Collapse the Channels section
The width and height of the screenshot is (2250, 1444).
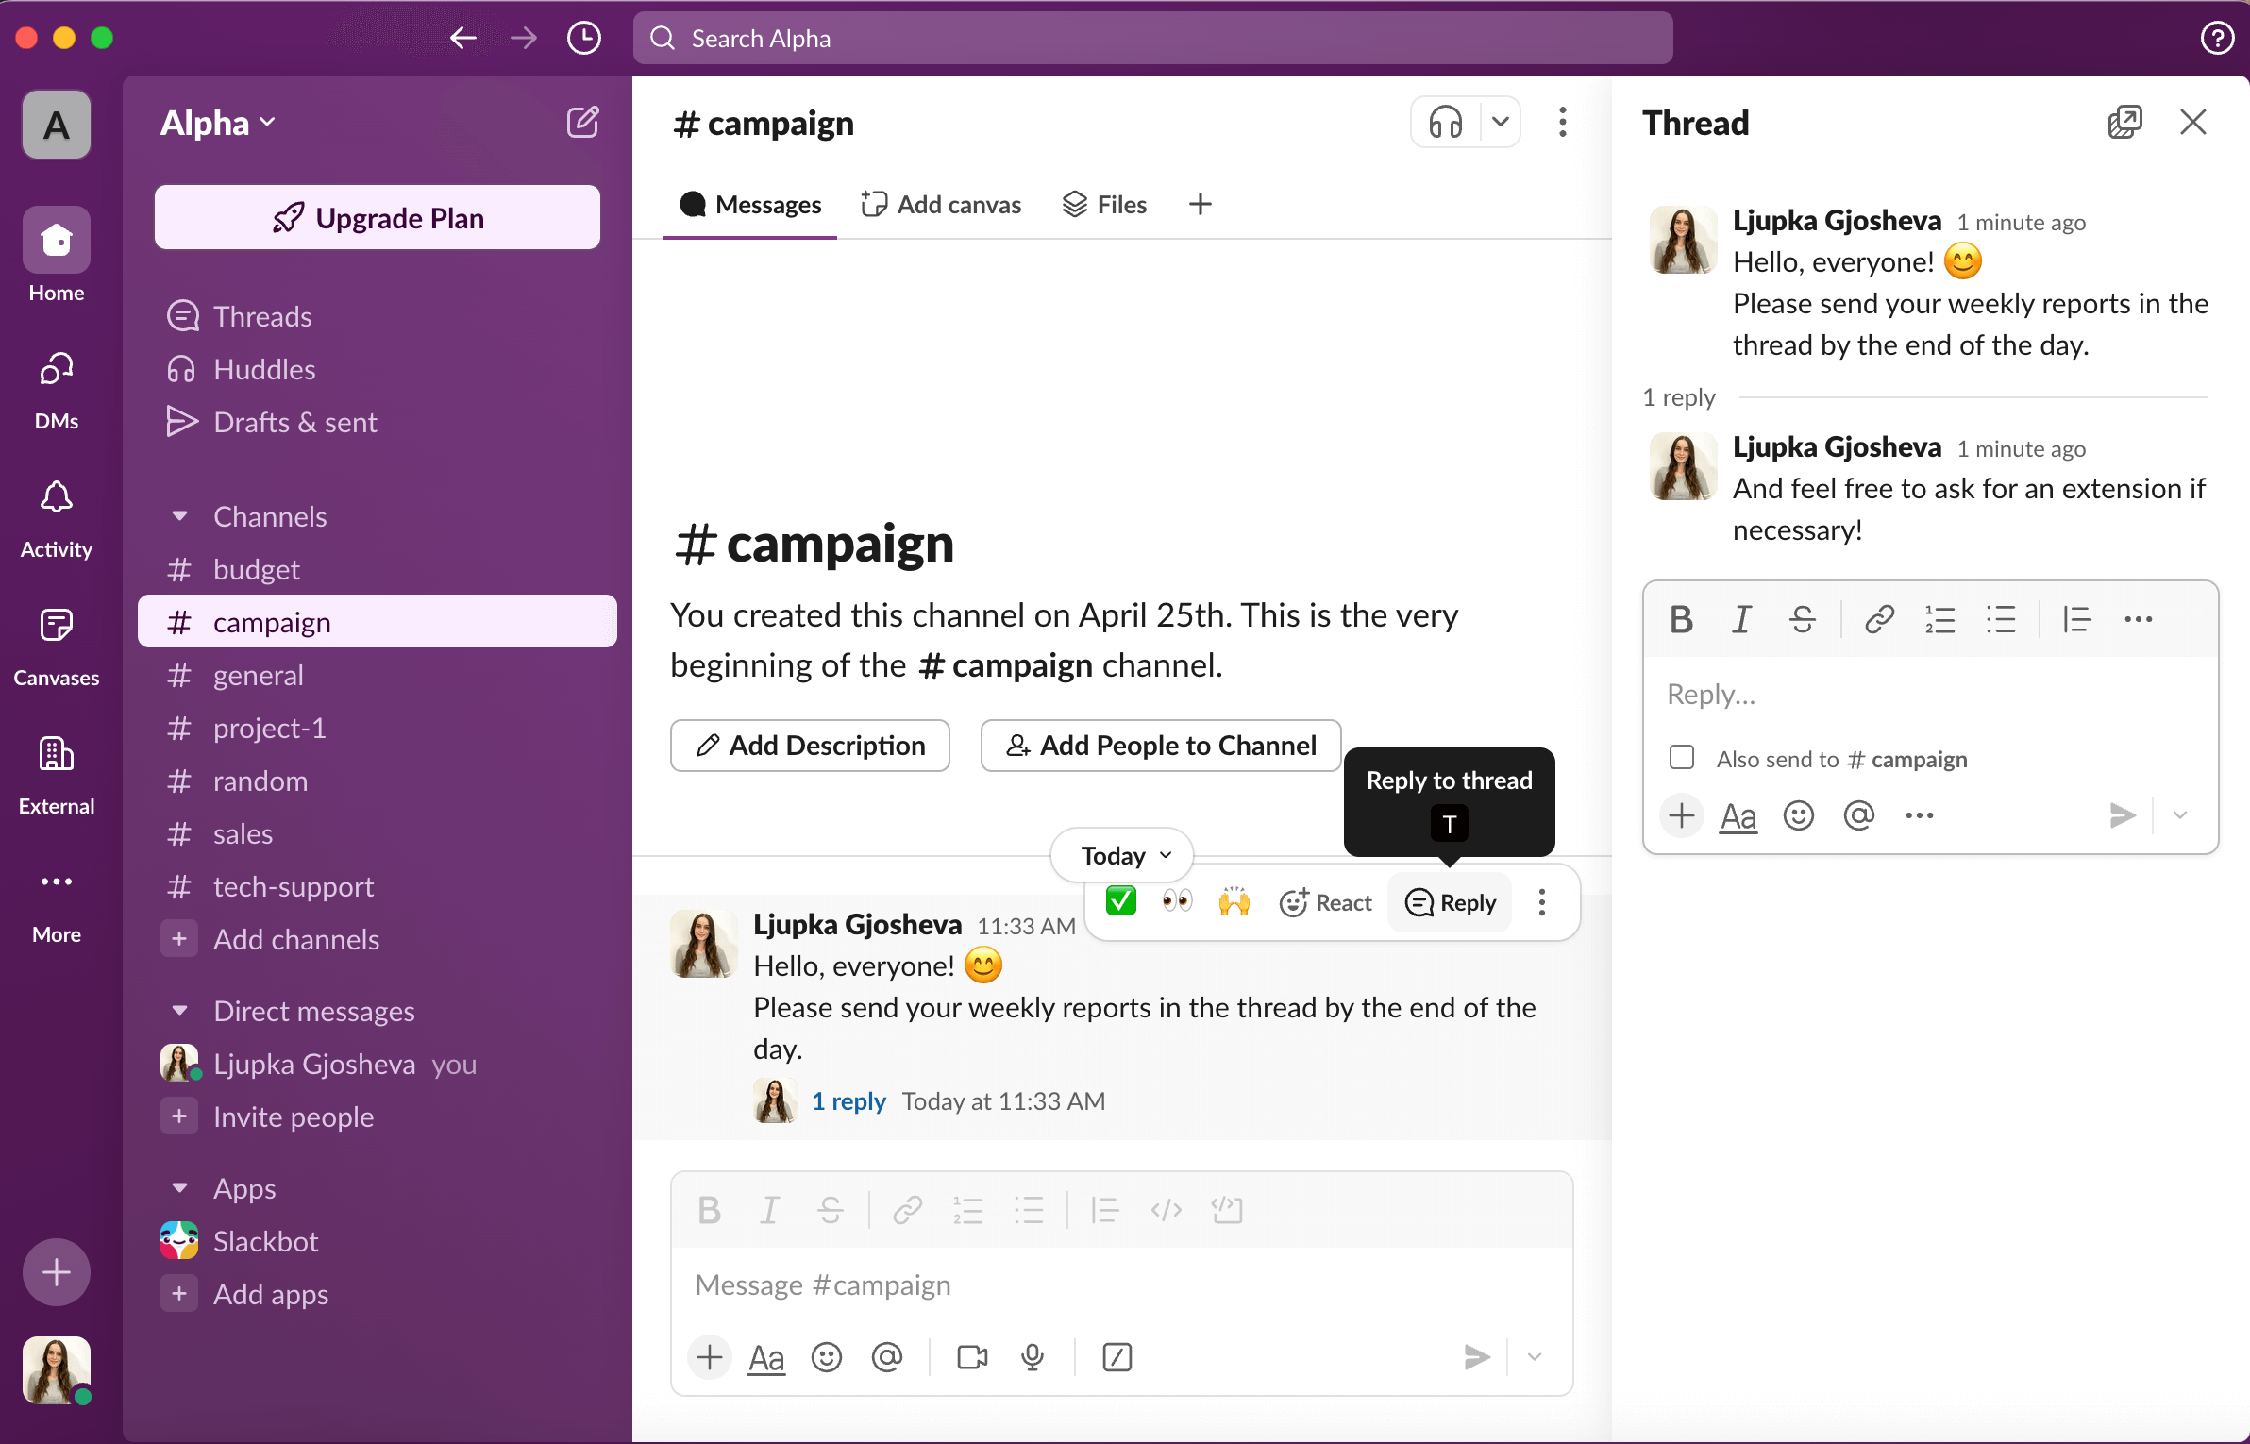(x=179, y=516)
